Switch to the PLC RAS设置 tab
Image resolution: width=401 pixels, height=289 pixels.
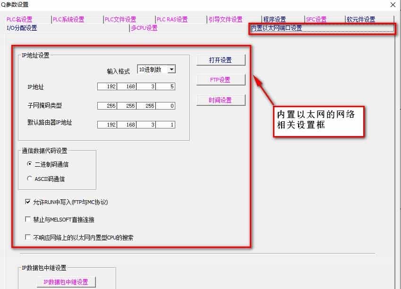171,19
